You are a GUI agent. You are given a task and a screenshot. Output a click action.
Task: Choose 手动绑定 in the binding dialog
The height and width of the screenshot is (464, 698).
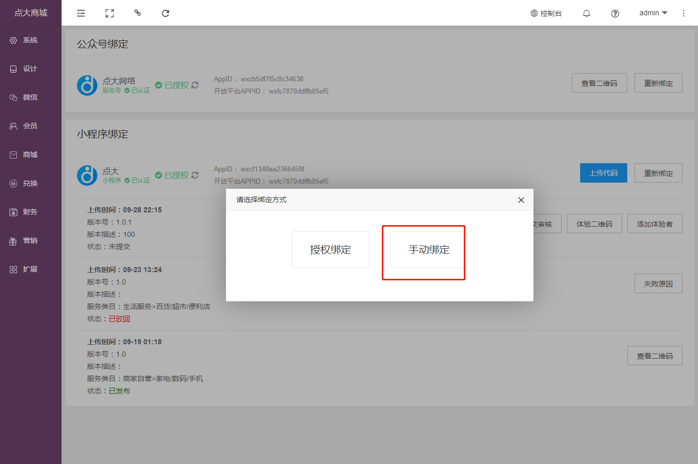tap(429, 250)
